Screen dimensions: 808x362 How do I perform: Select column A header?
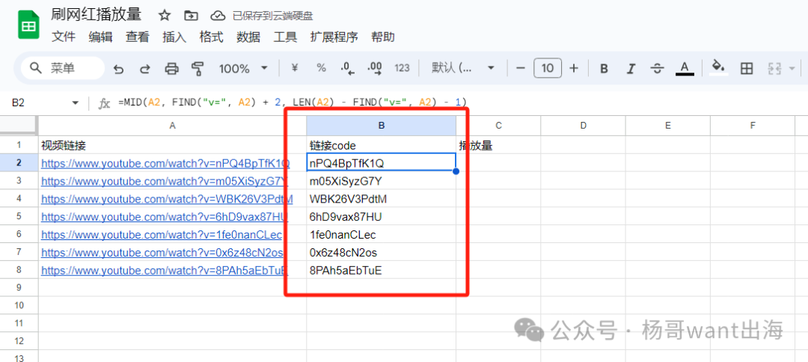(x=173, y=125)
